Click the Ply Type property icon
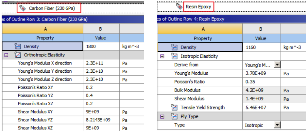 point(174,116)
